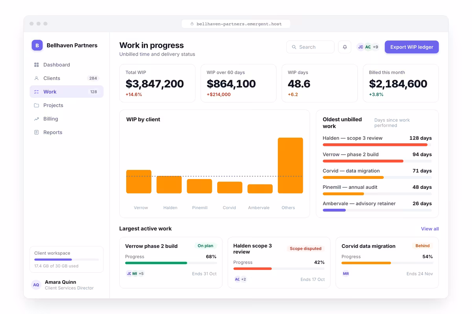Click the AQ user avatar
The width and height of the screenshot is (472, 314).
tap(36, 285)
